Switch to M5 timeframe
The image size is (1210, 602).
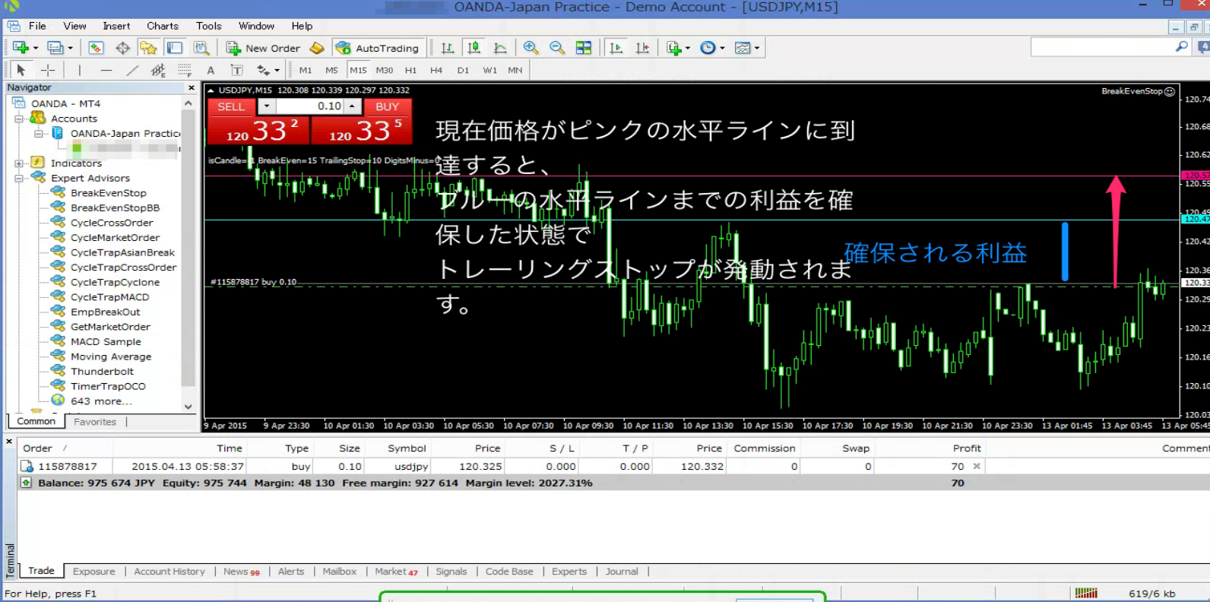tap(331, 70)
